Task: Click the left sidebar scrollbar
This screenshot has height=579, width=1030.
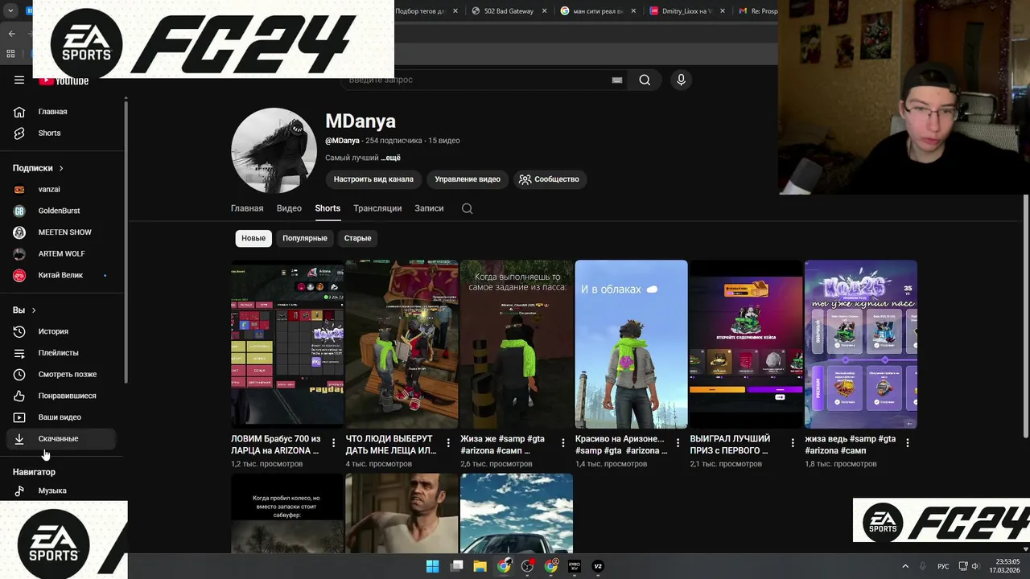Action: (x=126, y=241)
